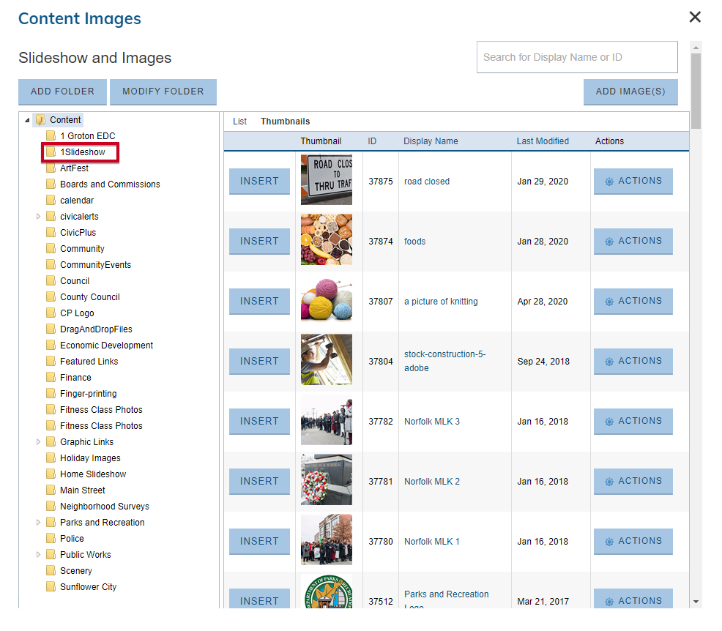
Task: Open the Norfolk MLK 2 name link
Action: click(432, 482)
